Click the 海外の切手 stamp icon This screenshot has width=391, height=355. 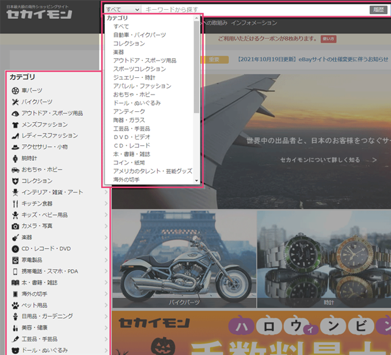(15, 294)
